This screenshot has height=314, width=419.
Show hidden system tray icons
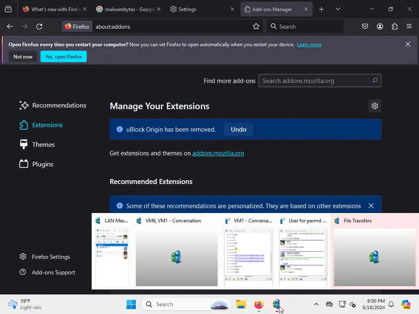tap(316, 304)
